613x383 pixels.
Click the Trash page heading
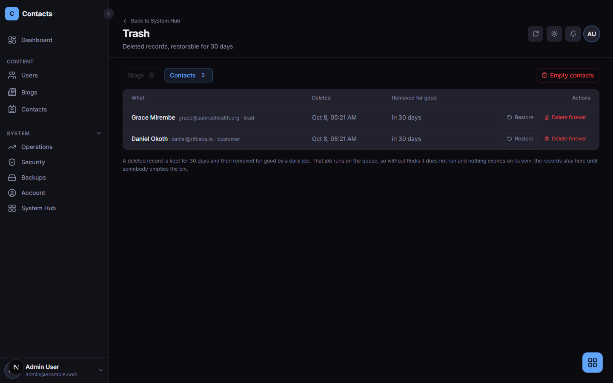tap(136, 34)
